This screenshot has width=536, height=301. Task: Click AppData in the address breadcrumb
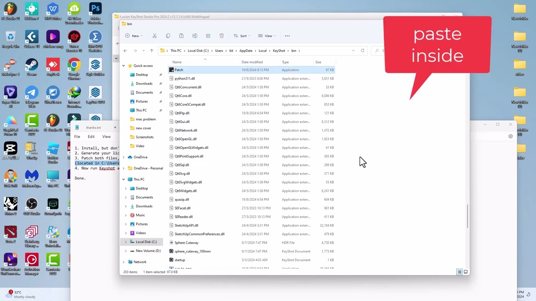point(246,51)
